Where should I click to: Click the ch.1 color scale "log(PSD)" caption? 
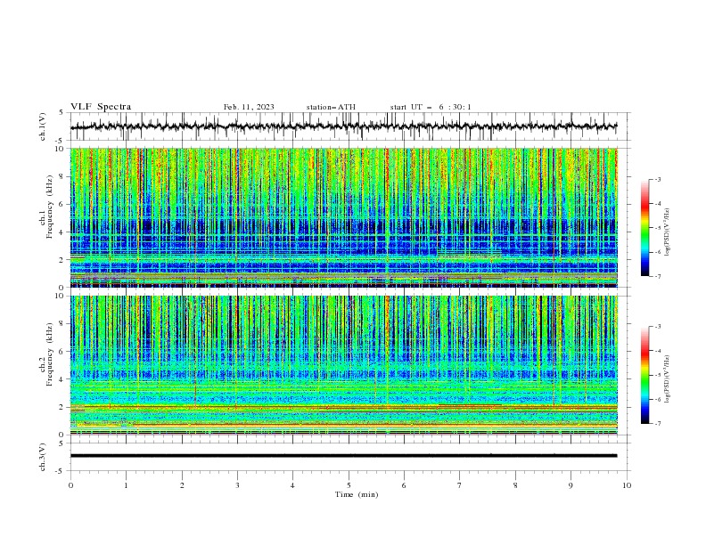coord(668,232)
